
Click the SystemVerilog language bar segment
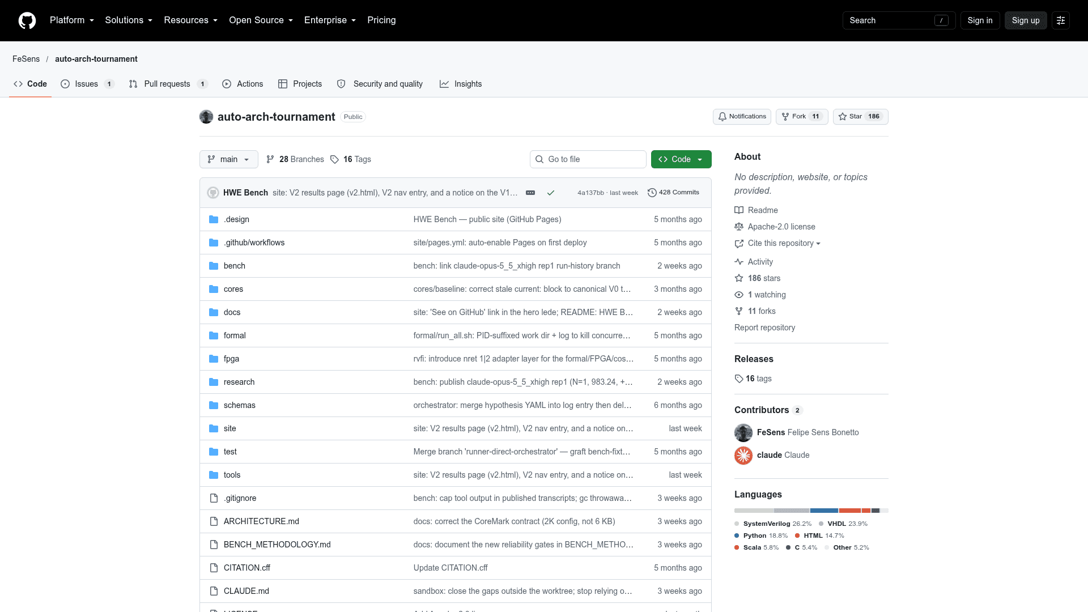(x=754, y=511)
